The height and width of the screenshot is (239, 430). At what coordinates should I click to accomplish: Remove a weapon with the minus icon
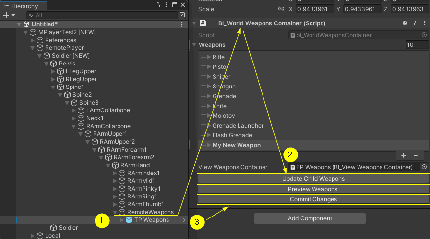[x=415, y=155]
